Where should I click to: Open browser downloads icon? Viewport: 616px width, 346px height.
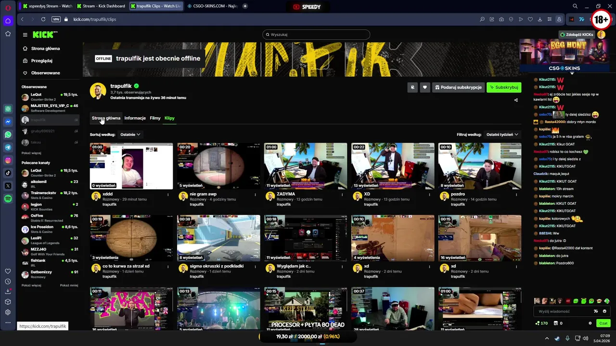tap(540, 19)
